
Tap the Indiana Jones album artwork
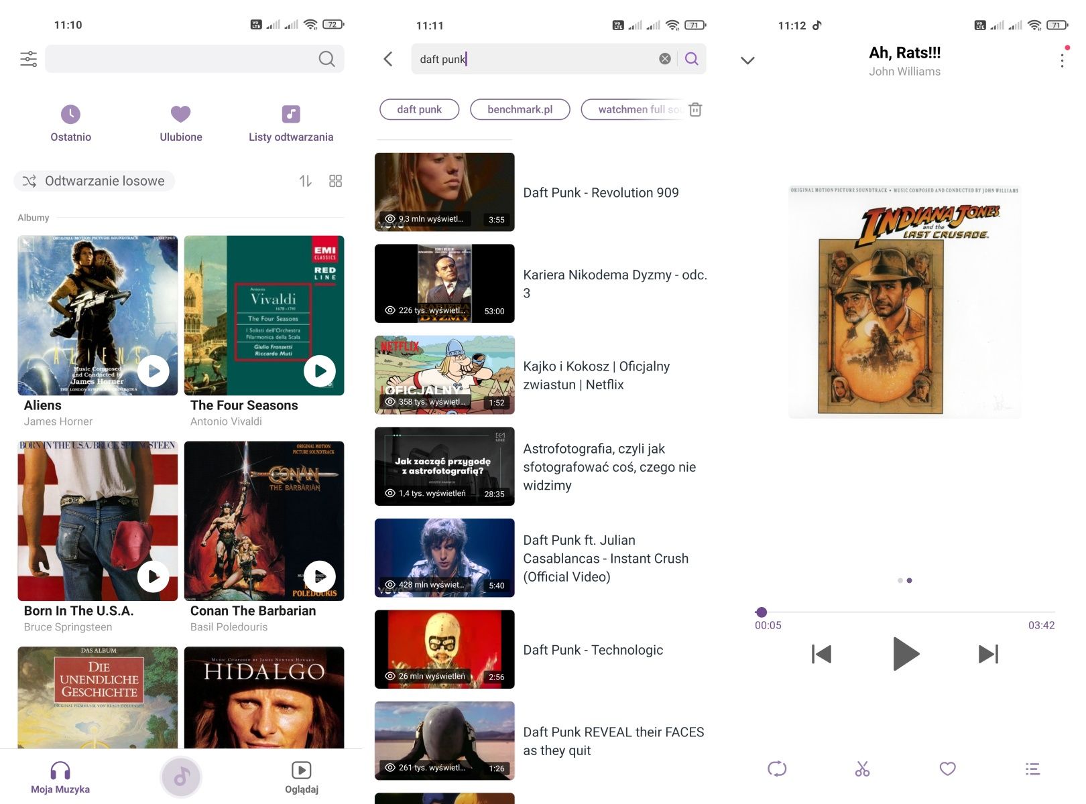904,302
